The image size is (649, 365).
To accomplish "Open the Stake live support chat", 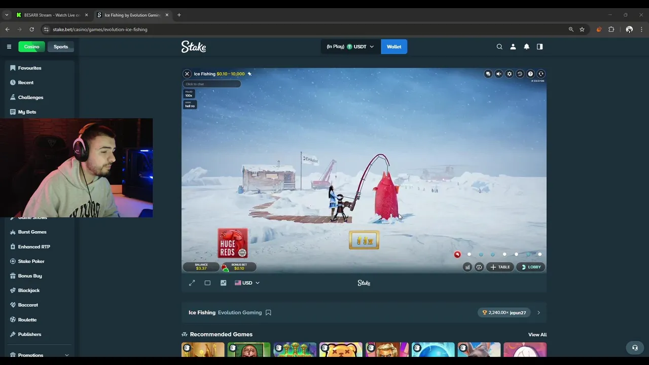I will 635,348.
